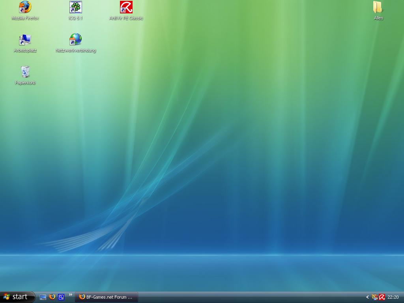Click the colorful tray icon beside AntiVir
The width and height of the screenshot is (404, 303).
[375, 297]
